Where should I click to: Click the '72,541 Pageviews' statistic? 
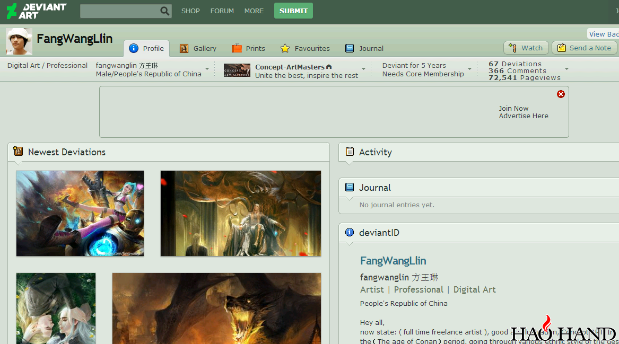524,78
